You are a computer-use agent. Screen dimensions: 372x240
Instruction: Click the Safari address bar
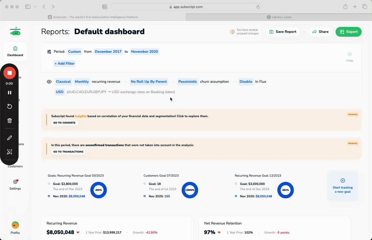click(186, 7)
